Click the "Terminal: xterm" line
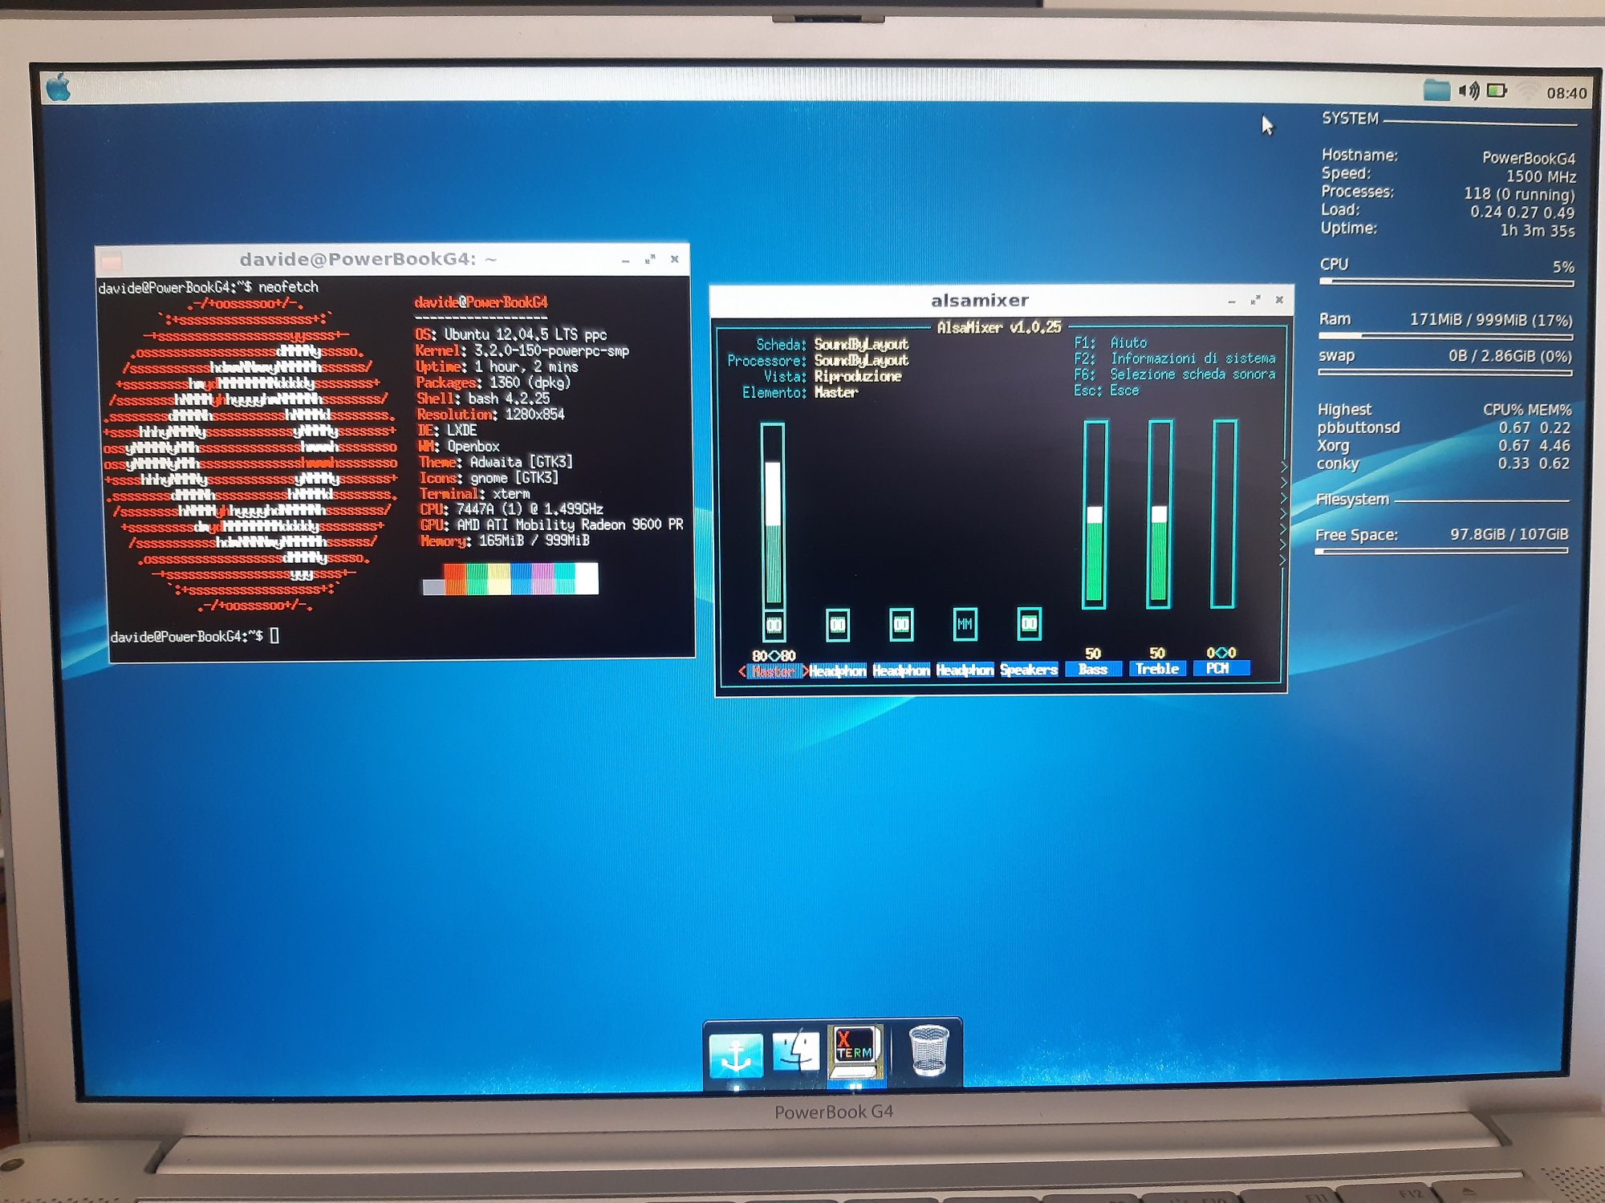 (474, 493)
